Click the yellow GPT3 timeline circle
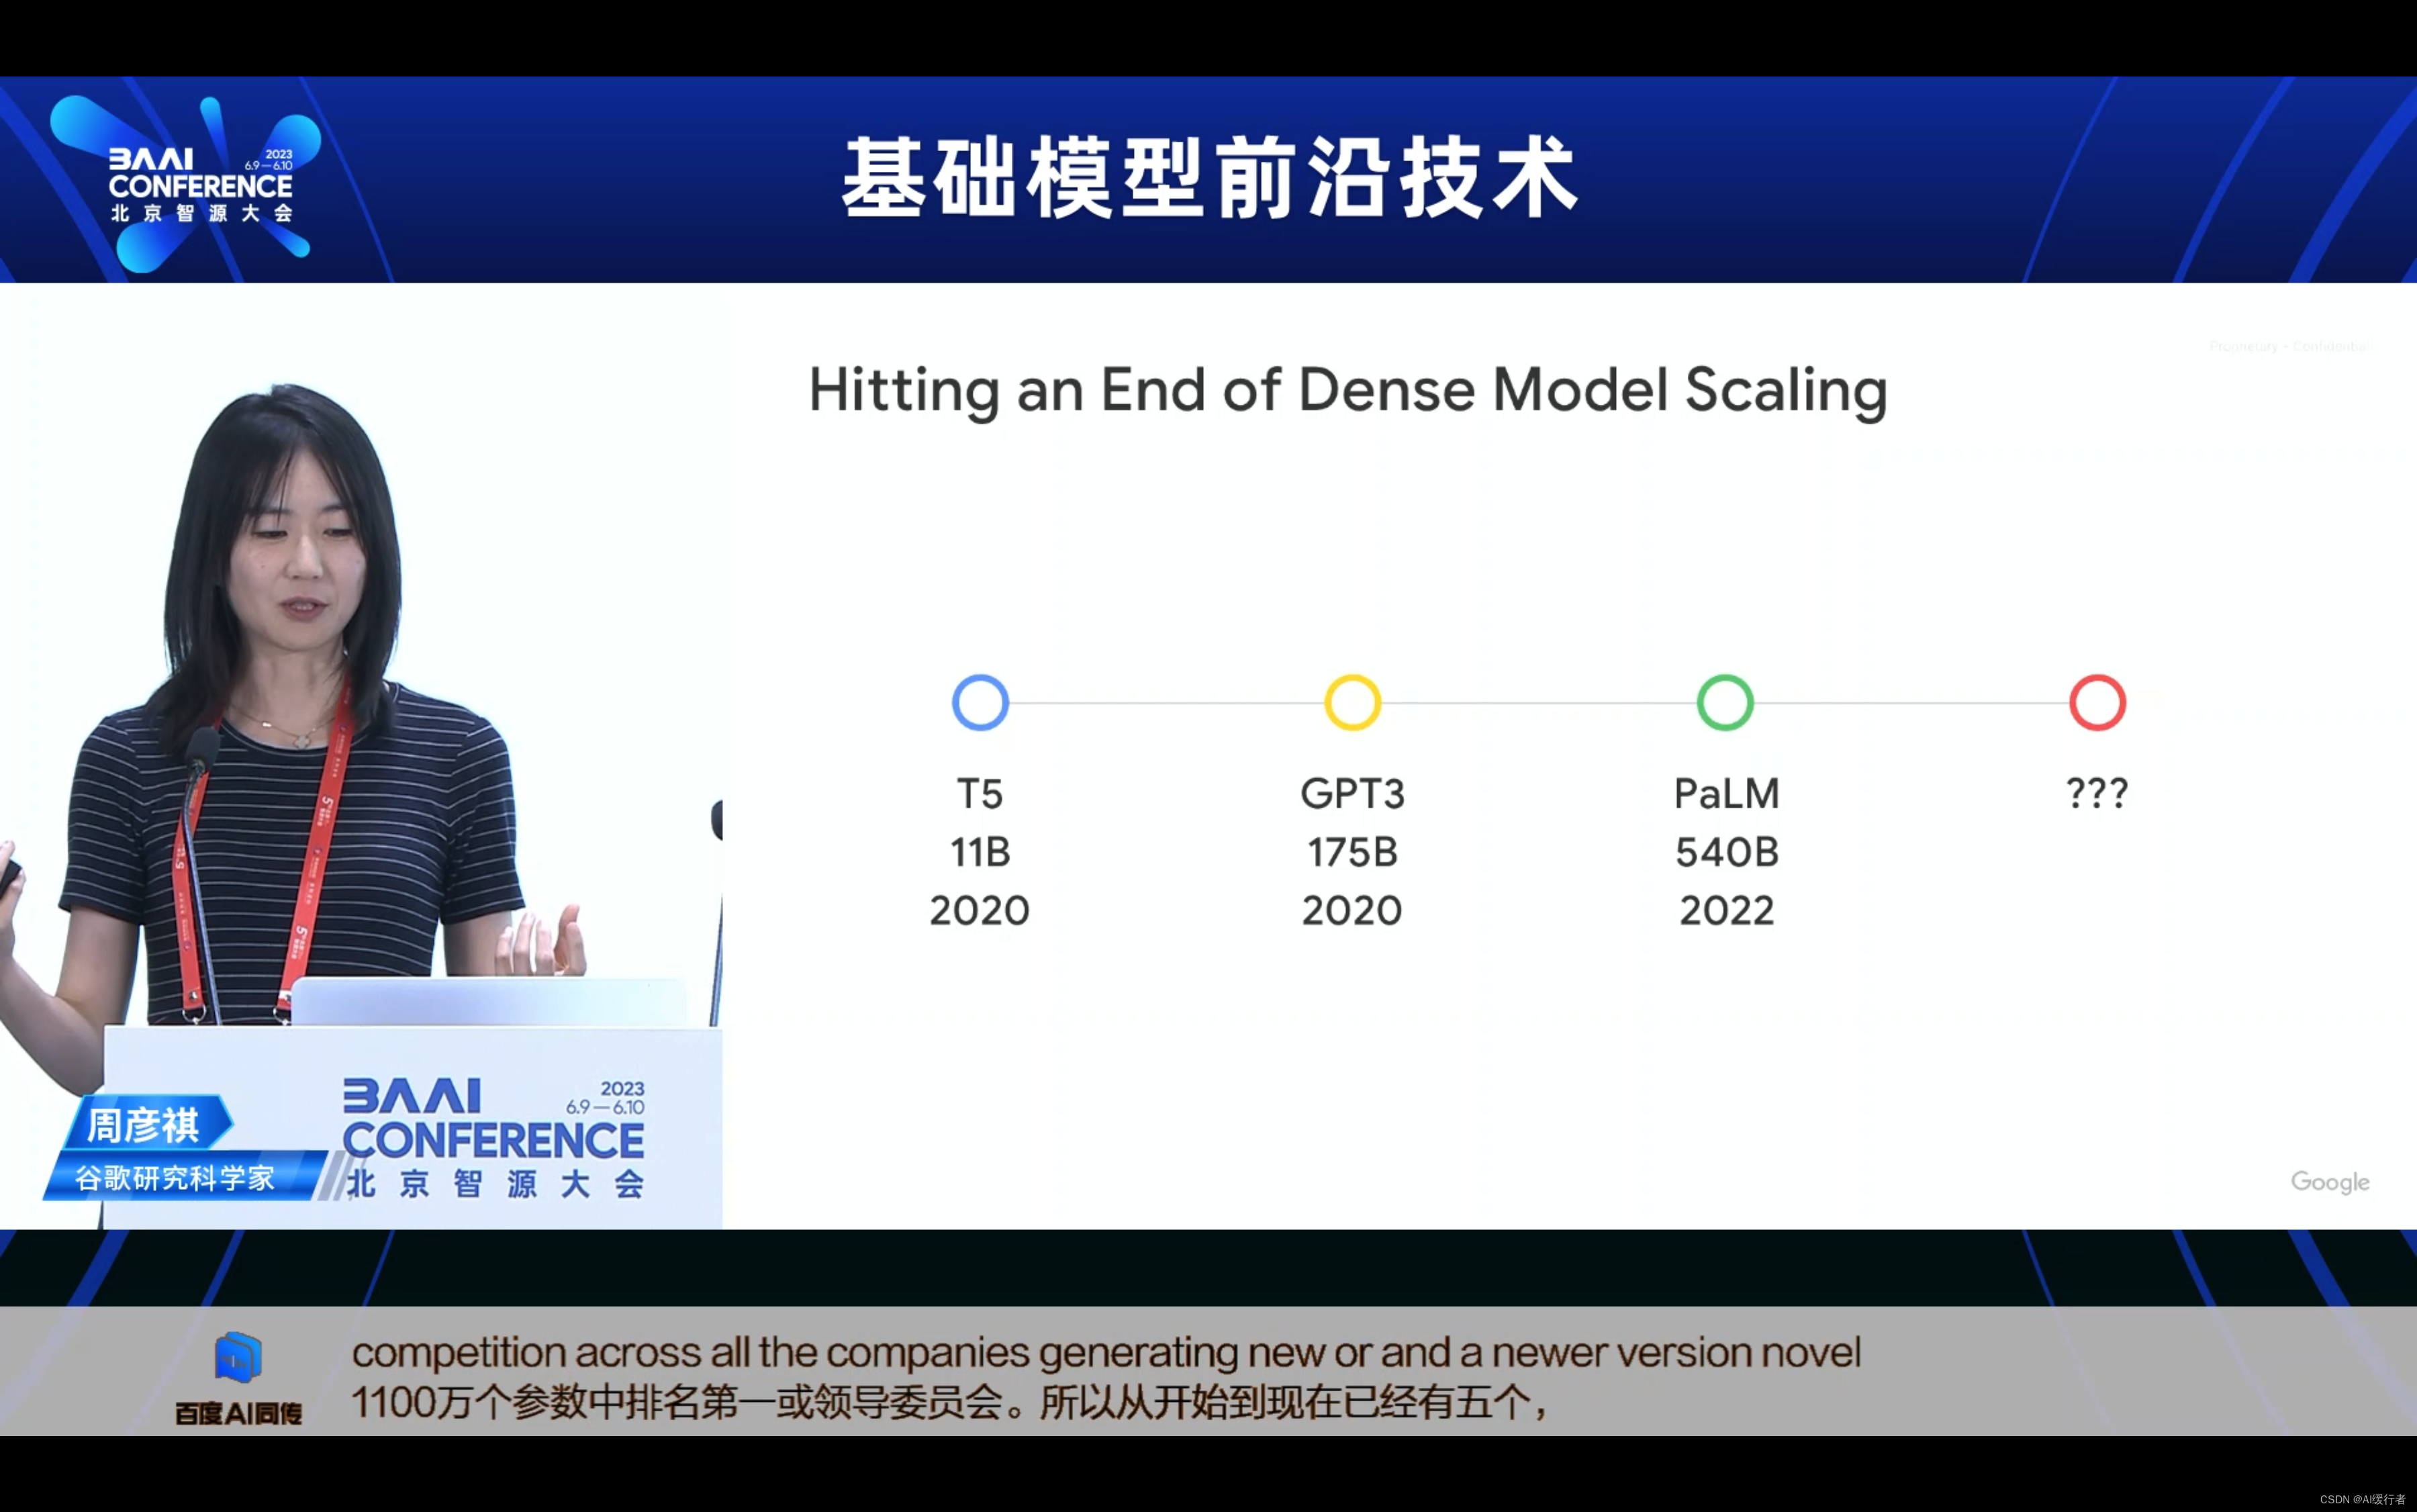Image resolution: width=2417 pixels, height=1512 pixels. coord(1352,703)
